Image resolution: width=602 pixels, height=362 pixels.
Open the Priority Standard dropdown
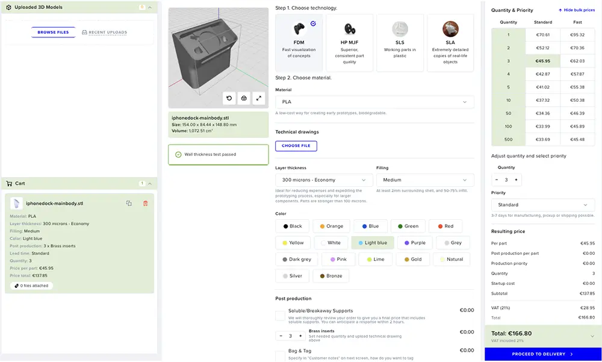(543, 205)
